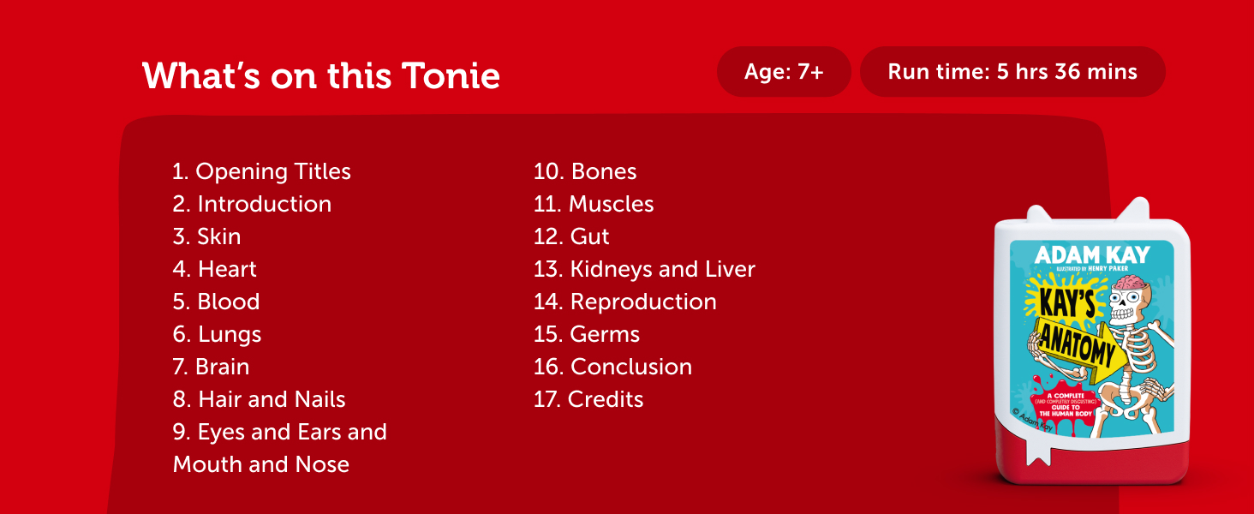The height and width of the screenshot is (514, 1254).
Task: Select track 3 Skin
Action: click(x=206, y=236)
